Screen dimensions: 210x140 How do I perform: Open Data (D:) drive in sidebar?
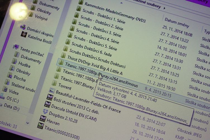[12, 107]
